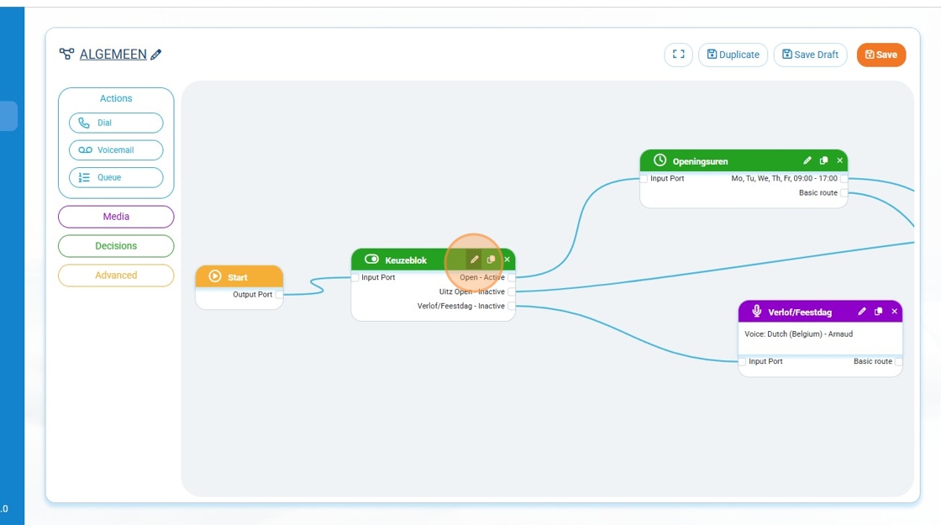Click the Start node Output Port

(x=280, y=295)
